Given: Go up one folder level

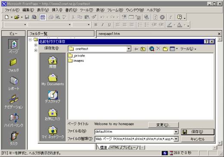Looking at the screenshot, I should [143, 49].
